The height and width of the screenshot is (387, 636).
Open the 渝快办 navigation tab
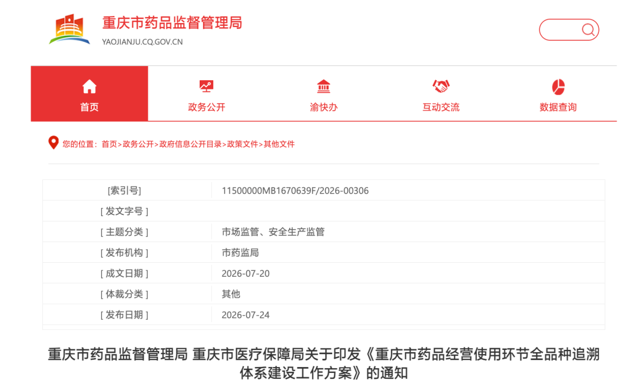(x=323, y=93)
